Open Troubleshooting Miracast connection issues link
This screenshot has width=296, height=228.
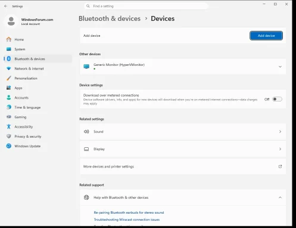(x=127, y=220)
